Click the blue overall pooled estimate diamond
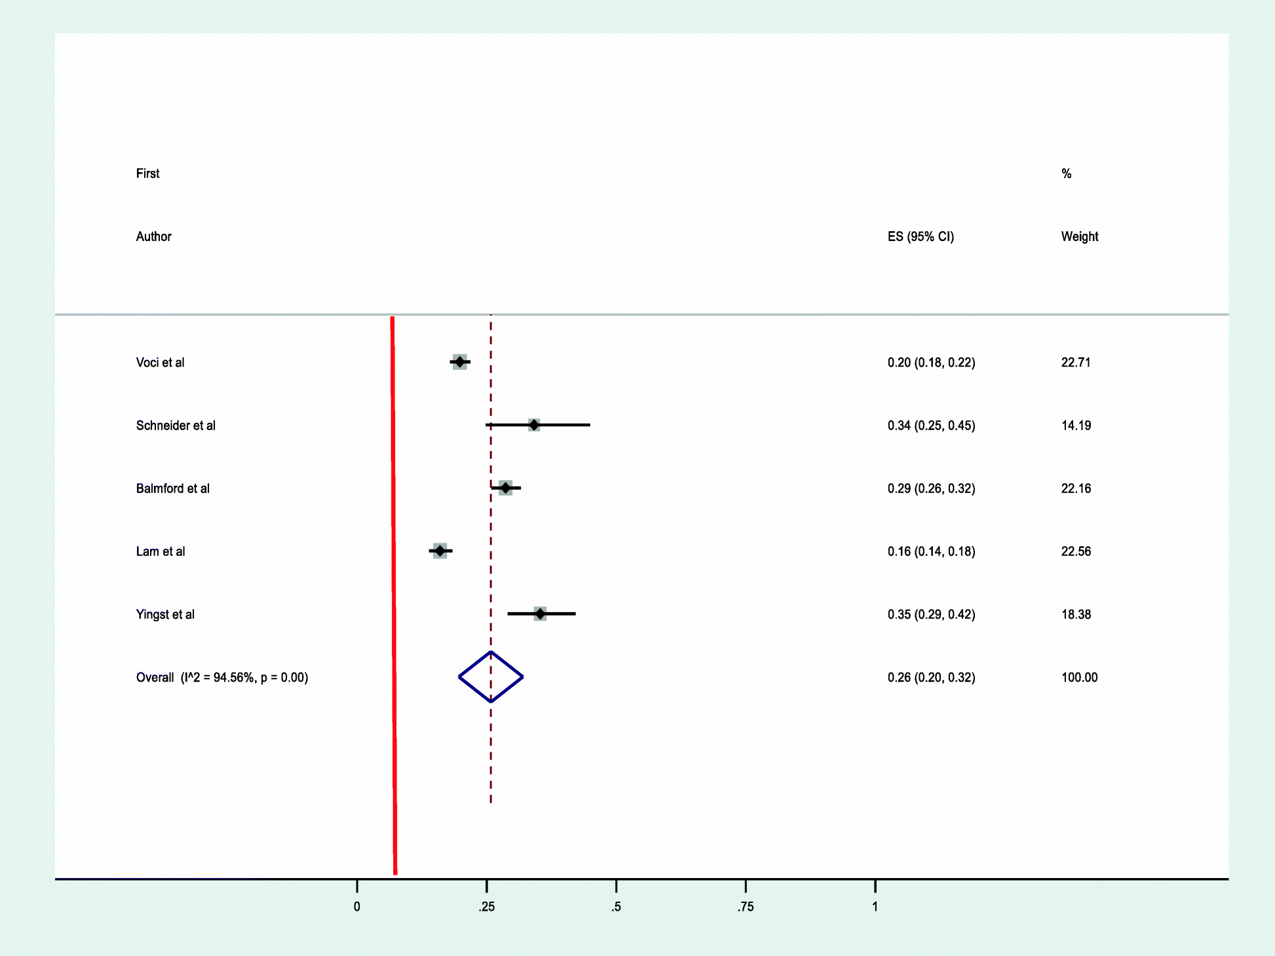 [x=491, y=677]
